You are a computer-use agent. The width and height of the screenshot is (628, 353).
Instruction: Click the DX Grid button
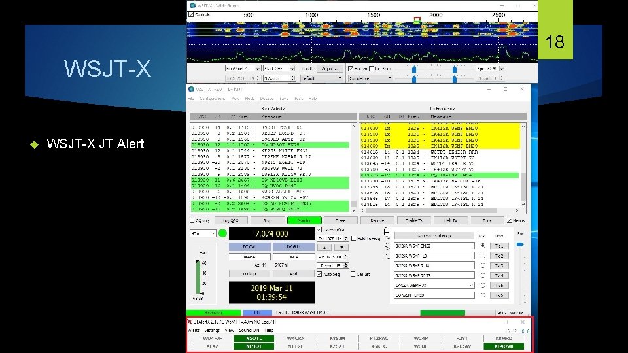coord(293,247)
